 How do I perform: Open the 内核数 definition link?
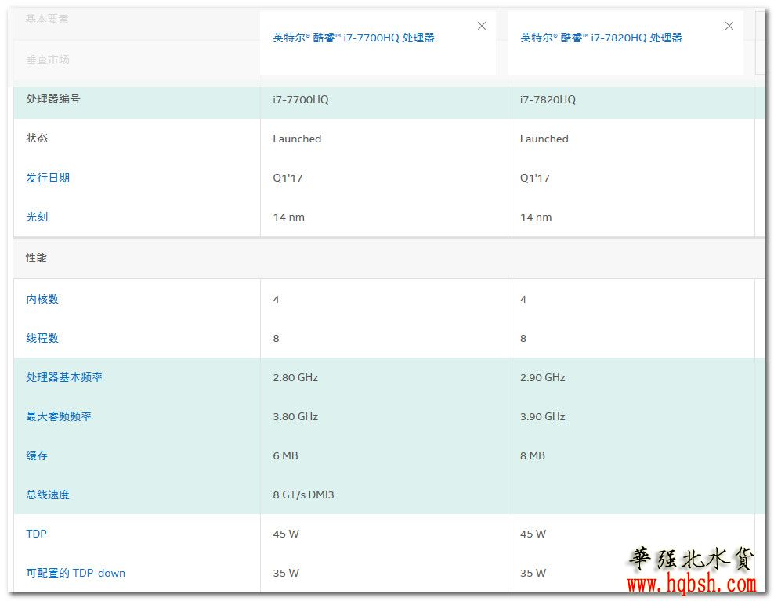[x=42, y=299]
